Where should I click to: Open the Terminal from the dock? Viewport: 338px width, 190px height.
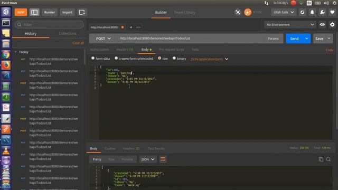[6, 23]
